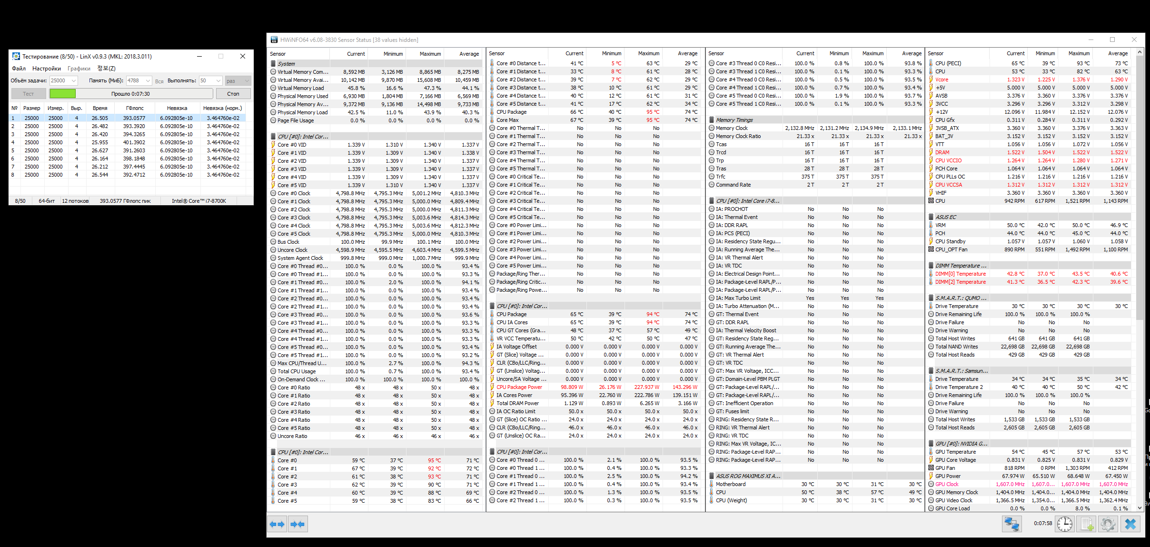The image size is (1150, 547).
Task: Click the logging file with plus icon
Action: (1087, 524)
